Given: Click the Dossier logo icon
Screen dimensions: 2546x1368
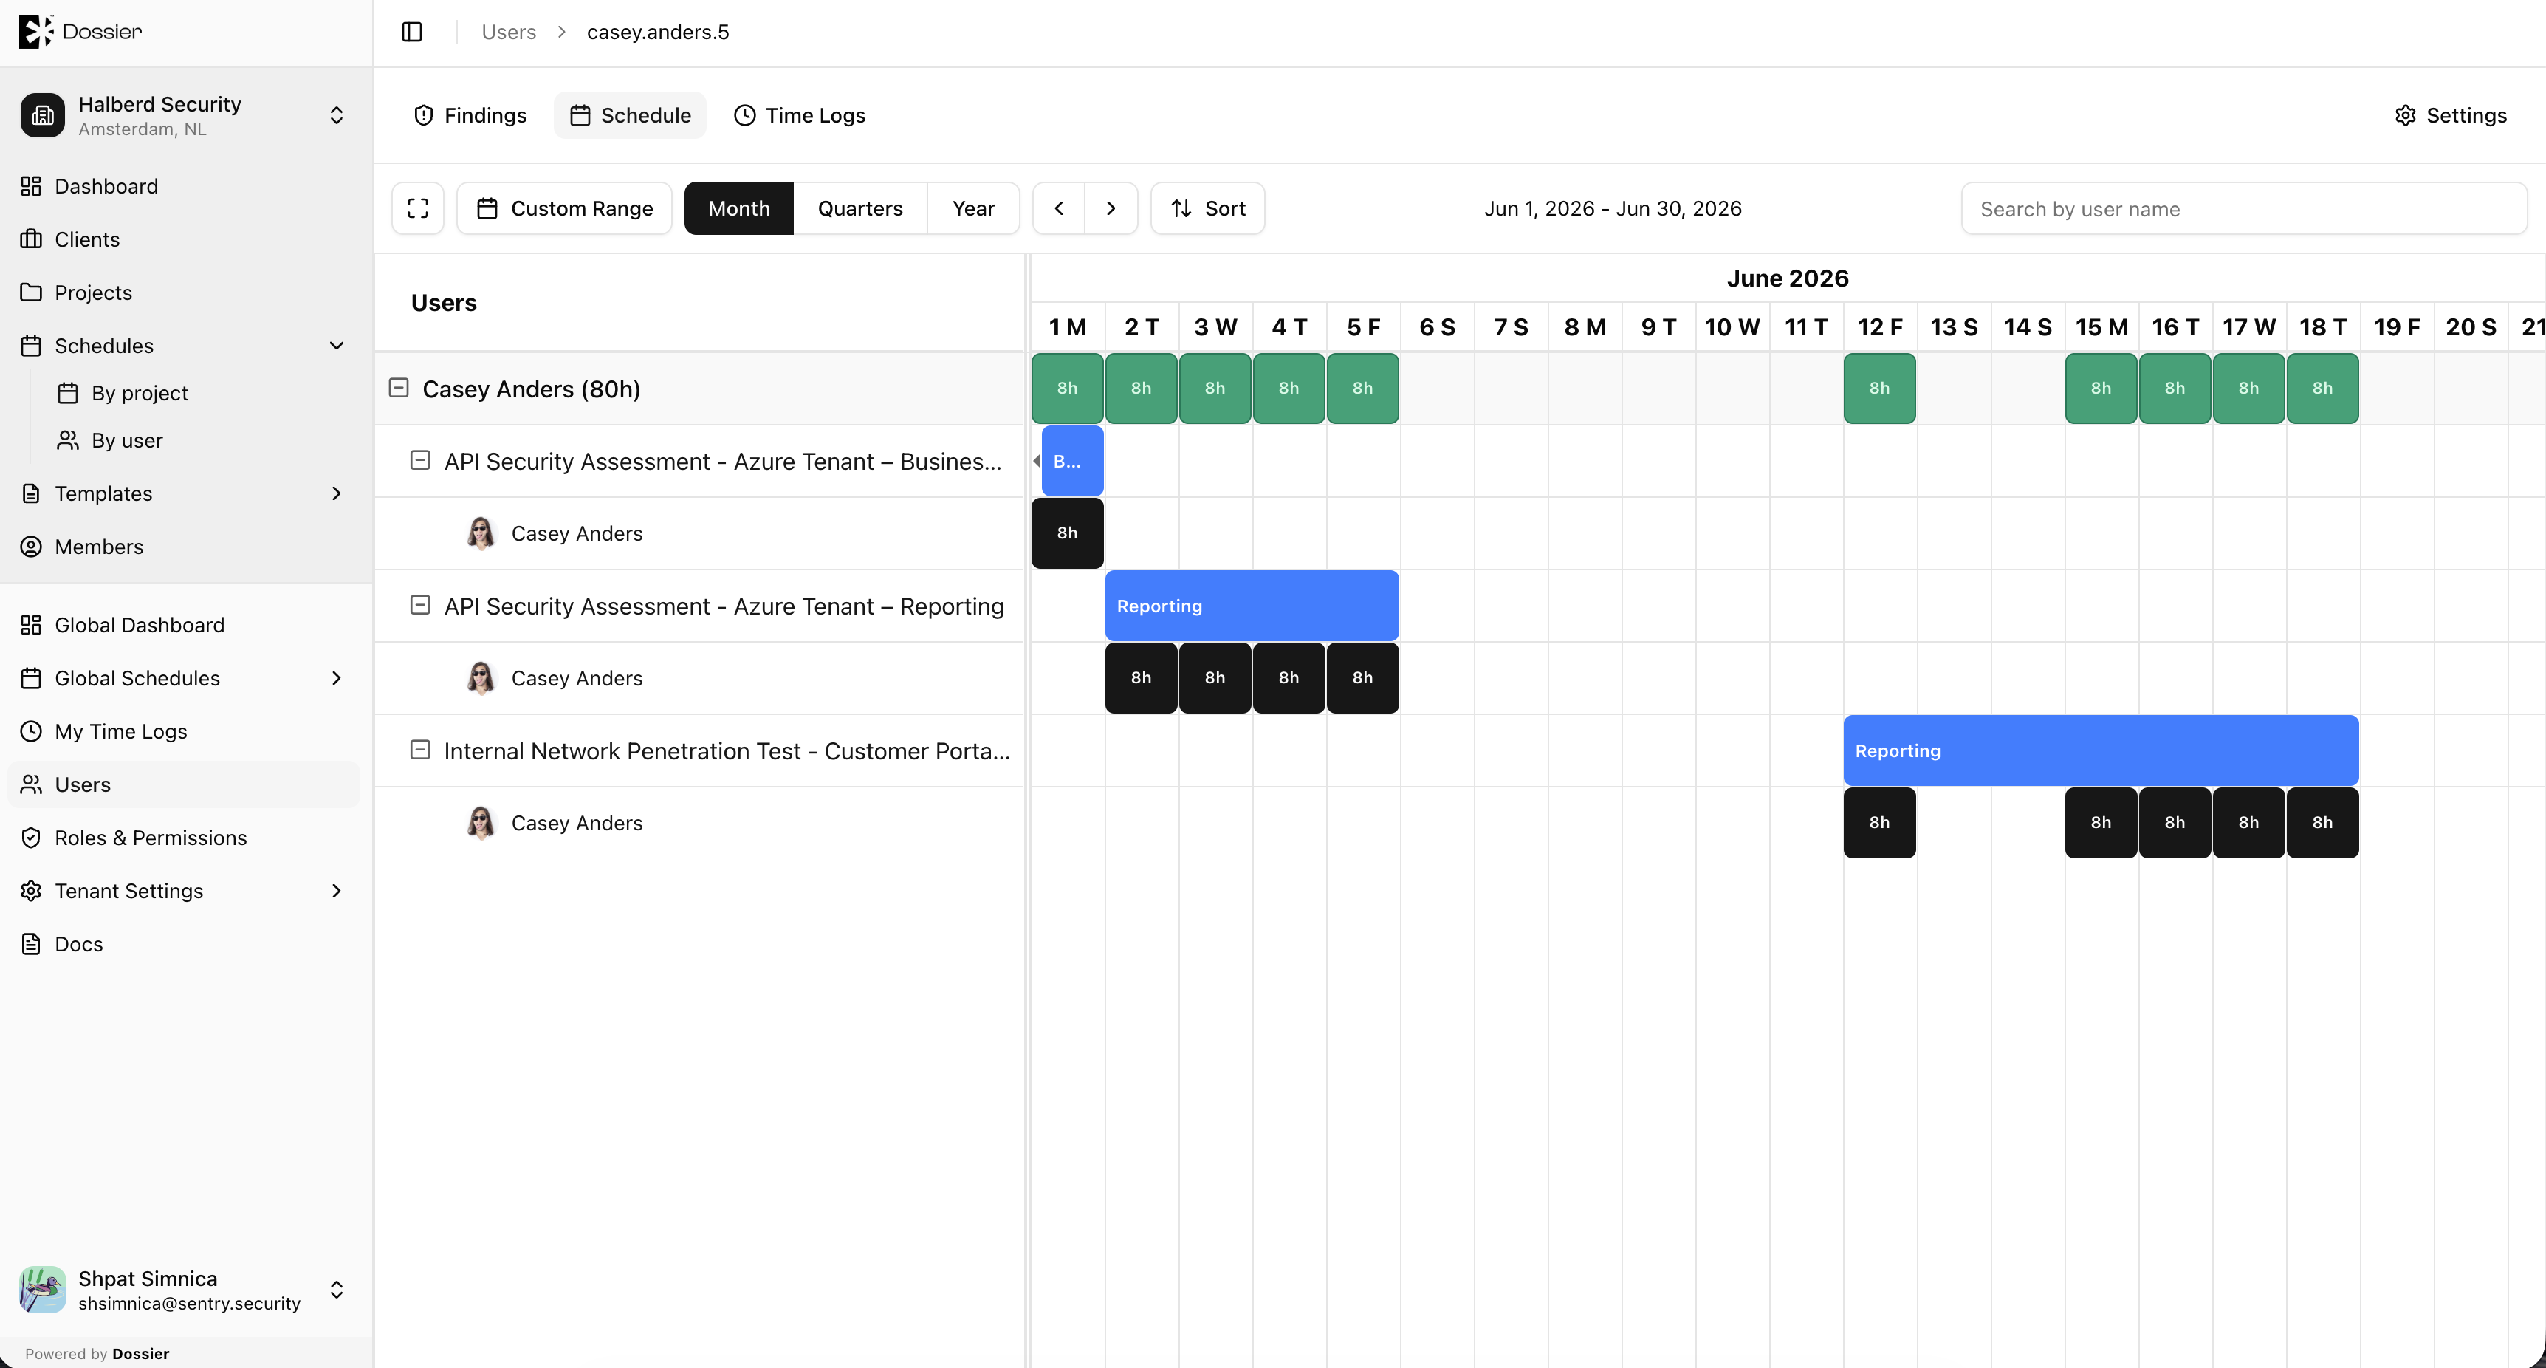Looking at the screenshot, I should [35, 32].
